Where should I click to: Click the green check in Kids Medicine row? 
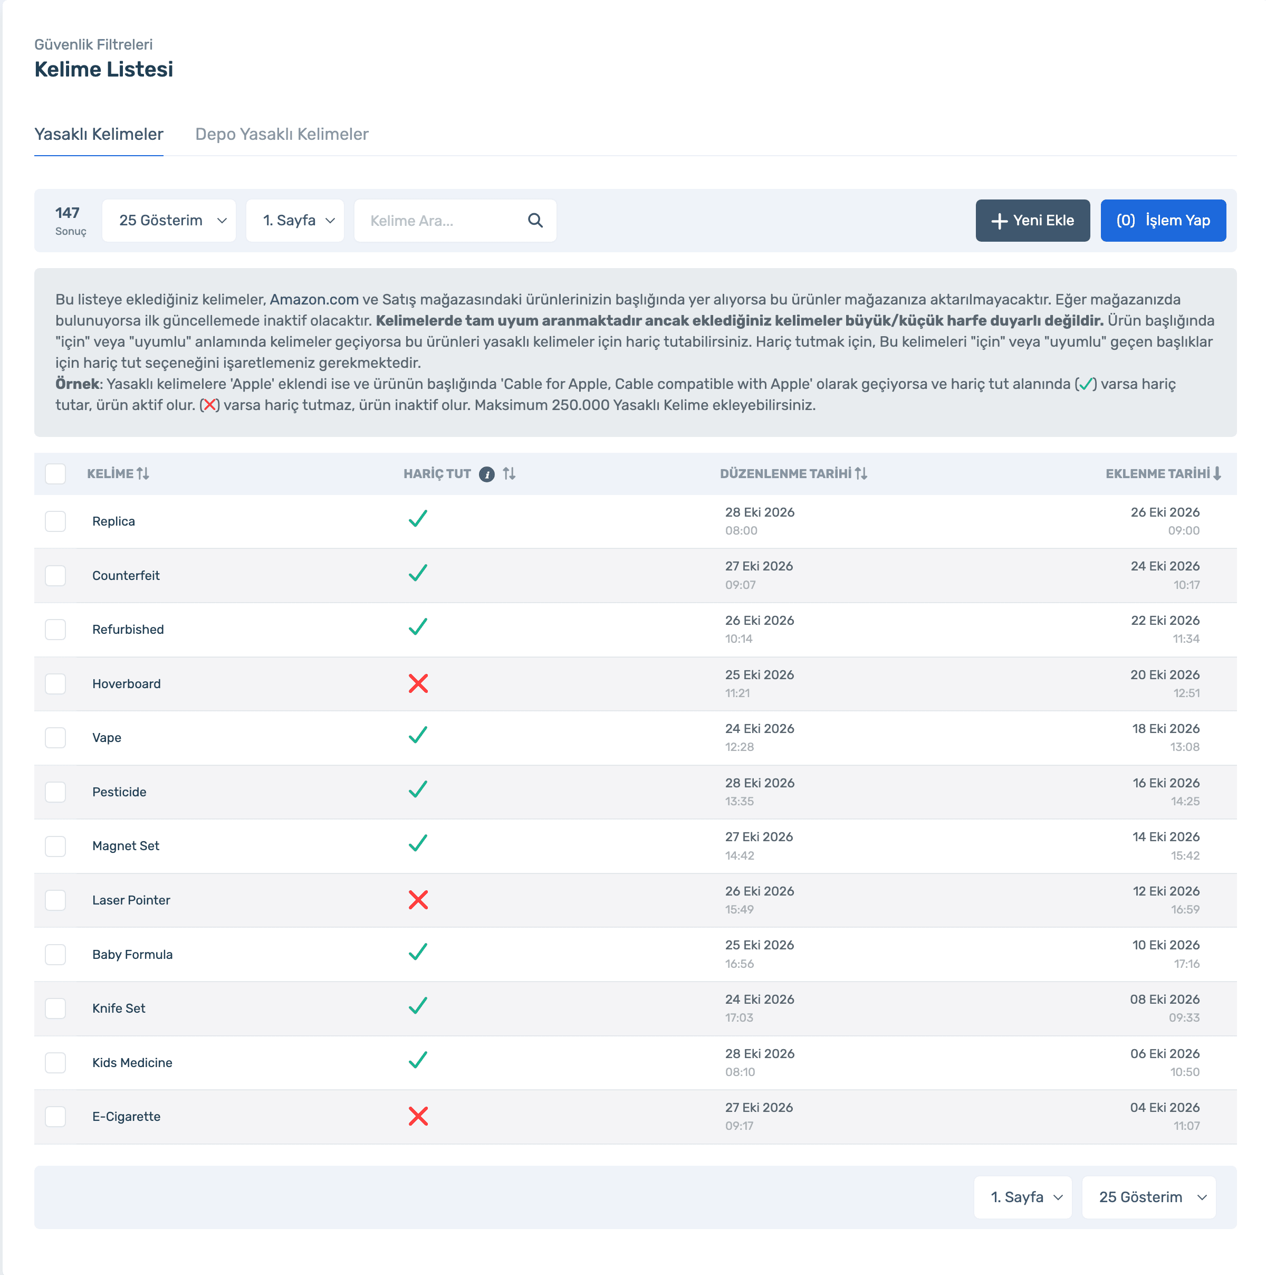coord(418,1060)
